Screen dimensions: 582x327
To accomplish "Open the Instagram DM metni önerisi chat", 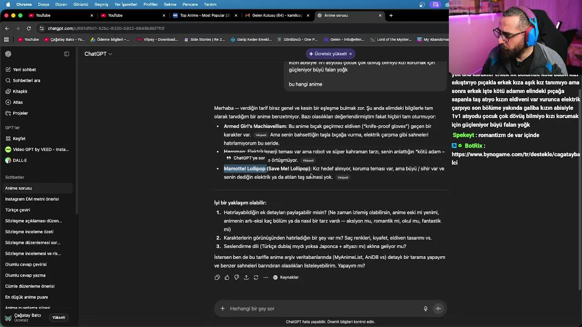I will coord(36,199).
